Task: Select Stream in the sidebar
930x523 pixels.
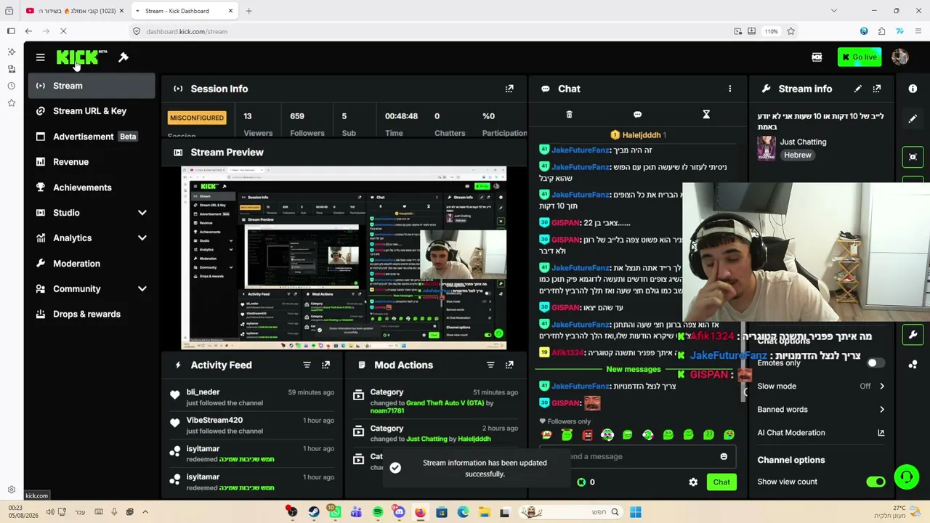Action: (x=92, y=86)
